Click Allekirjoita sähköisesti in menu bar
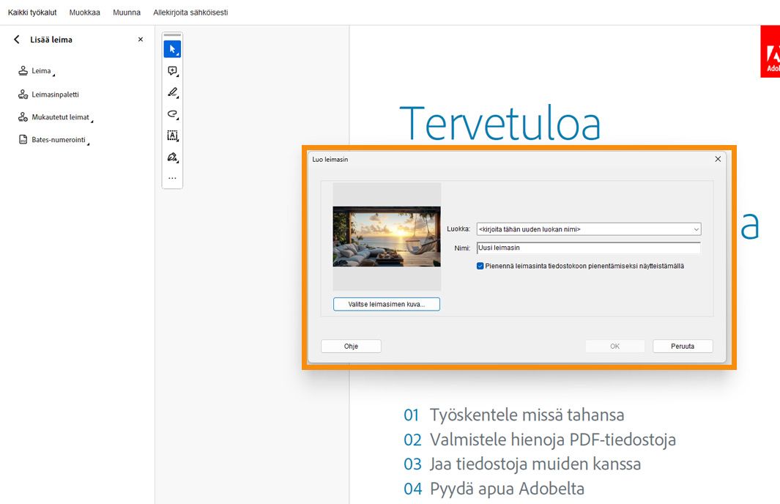780x504 pixels. (190, 12)
